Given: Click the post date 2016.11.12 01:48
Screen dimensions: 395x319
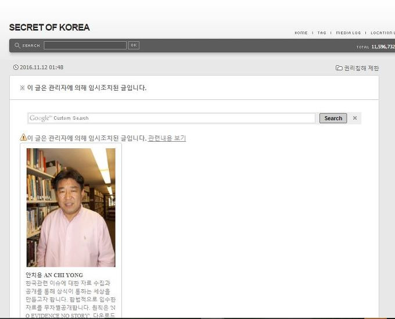Looking at the screenshot, I should [42, 67].
